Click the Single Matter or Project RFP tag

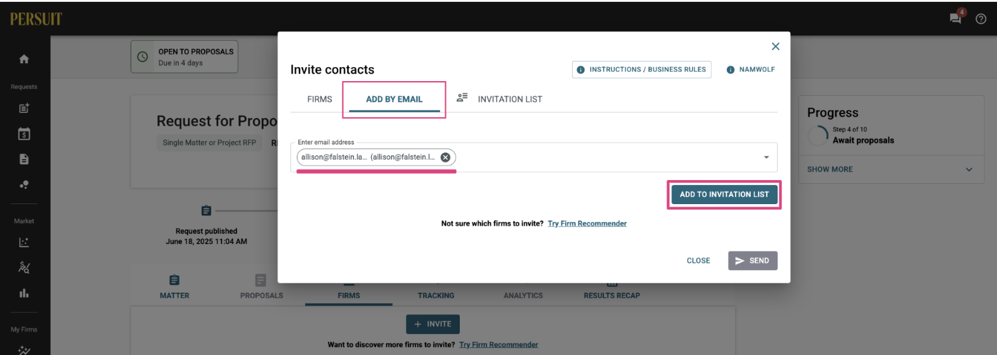[209, 143]
